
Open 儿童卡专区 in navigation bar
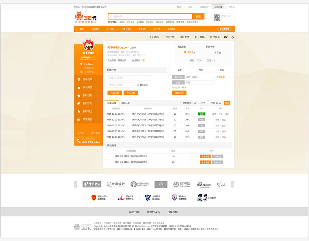[126, 29]
